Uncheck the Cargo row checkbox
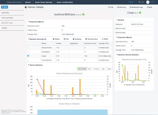This screenshot has height=115, width=158. coord(28,56)
